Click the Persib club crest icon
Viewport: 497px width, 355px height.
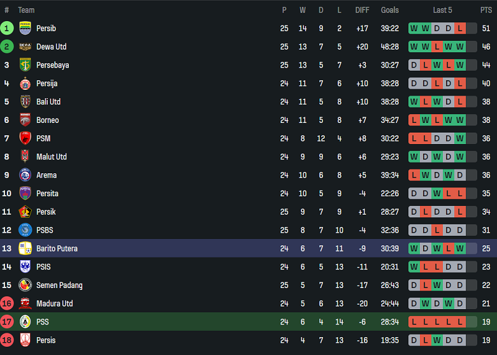tap(25, 28)
